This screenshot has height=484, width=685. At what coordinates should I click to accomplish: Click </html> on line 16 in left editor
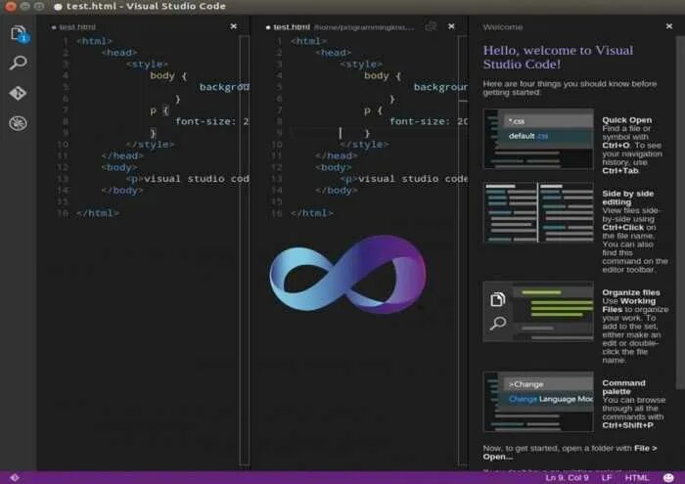98,213
